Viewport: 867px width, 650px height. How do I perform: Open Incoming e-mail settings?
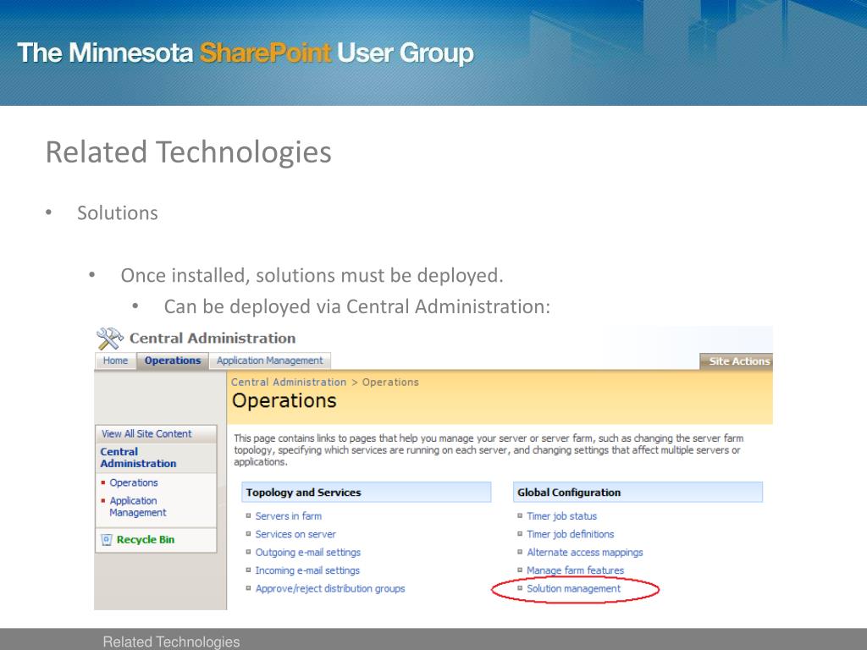pos(307,570)
